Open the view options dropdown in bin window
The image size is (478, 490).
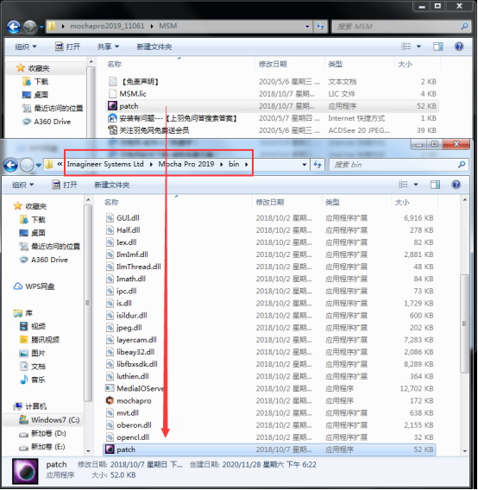point(416,185)
